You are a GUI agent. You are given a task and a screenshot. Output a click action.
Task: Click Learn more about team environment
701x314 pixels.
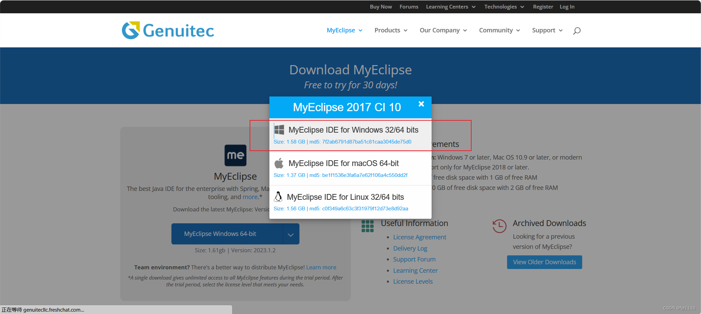[321, 267]
